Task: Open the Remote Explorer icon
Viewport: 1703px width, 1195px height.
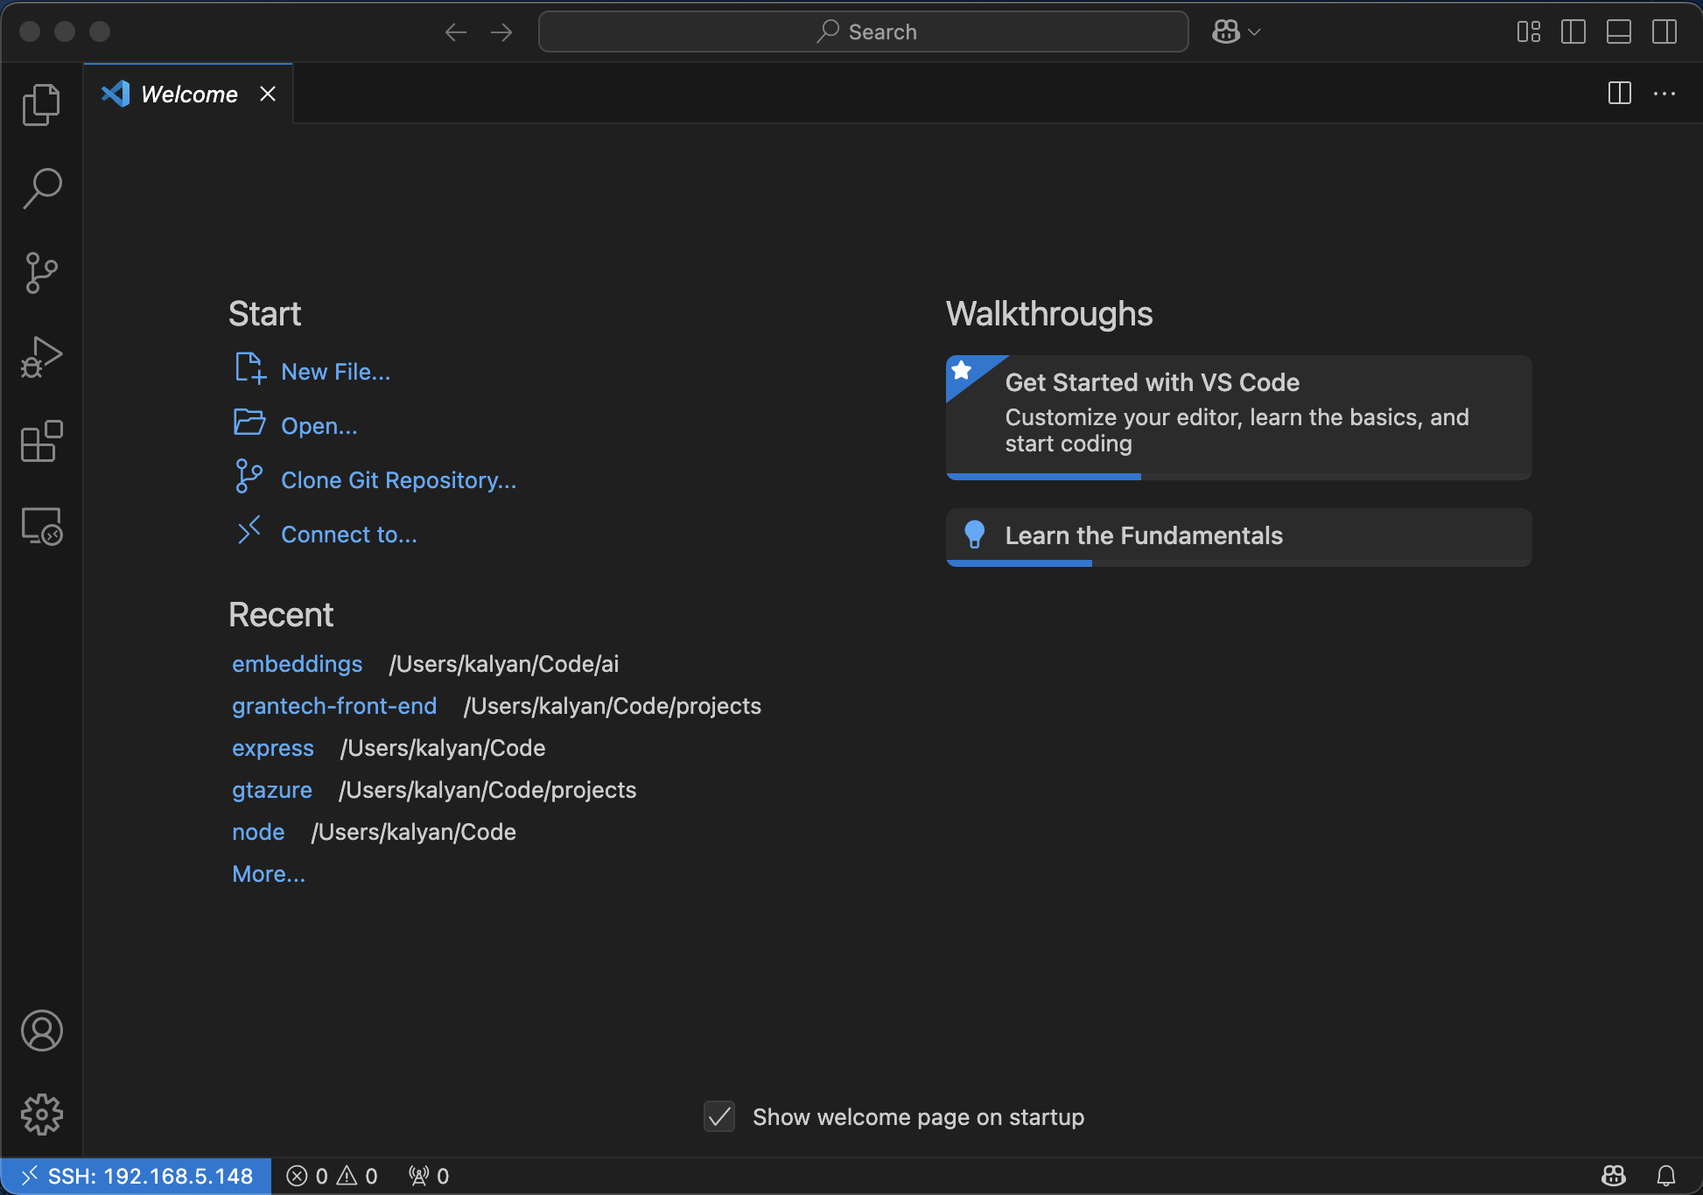Action: (41, 526)
